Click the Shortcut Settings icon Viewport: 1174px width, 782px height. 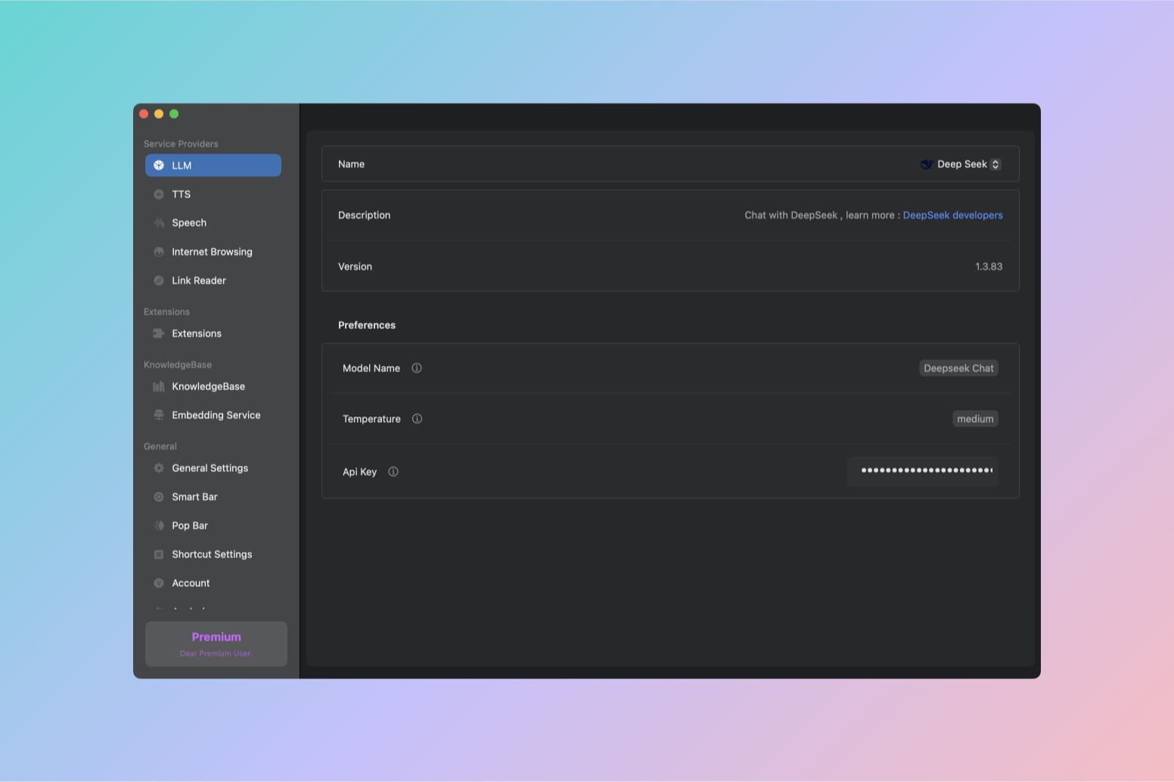click(159, 554)
